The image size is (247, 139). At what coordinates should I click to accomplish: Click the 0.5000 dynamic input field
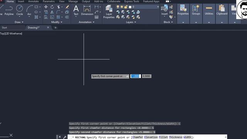point(147,76)
